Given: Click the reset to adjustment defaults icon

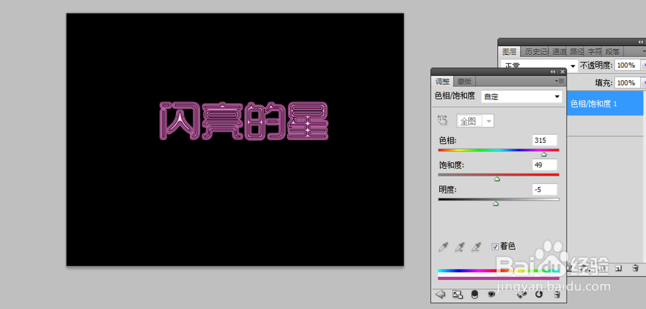Looking at the screenshot, I should [539, 294].
